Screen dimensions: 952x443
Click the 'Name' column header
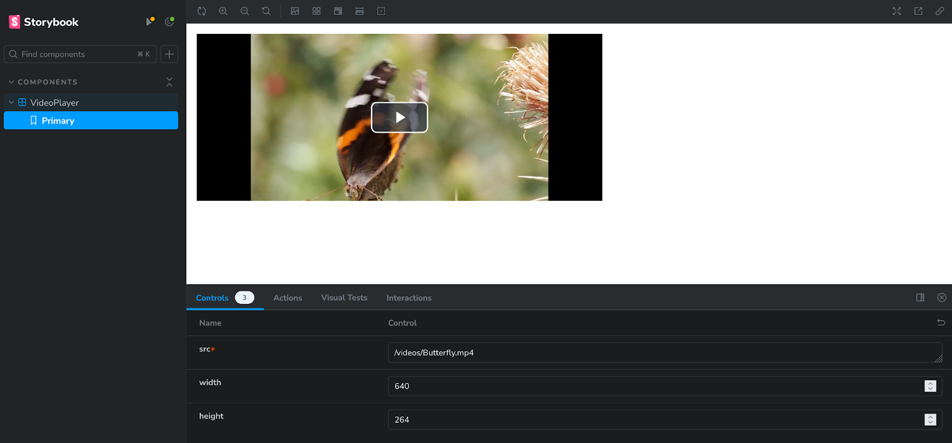tap(210, 323)
